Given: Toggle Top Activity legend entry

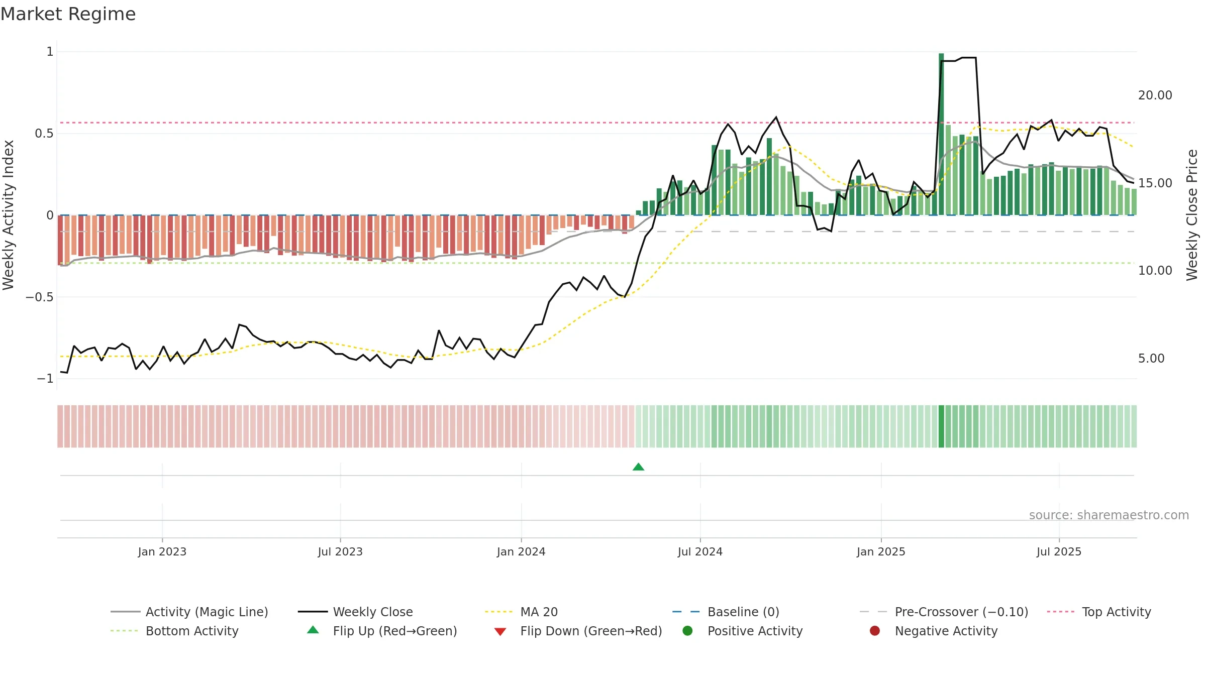Looking at the screenshot, I should point(1099,612).
